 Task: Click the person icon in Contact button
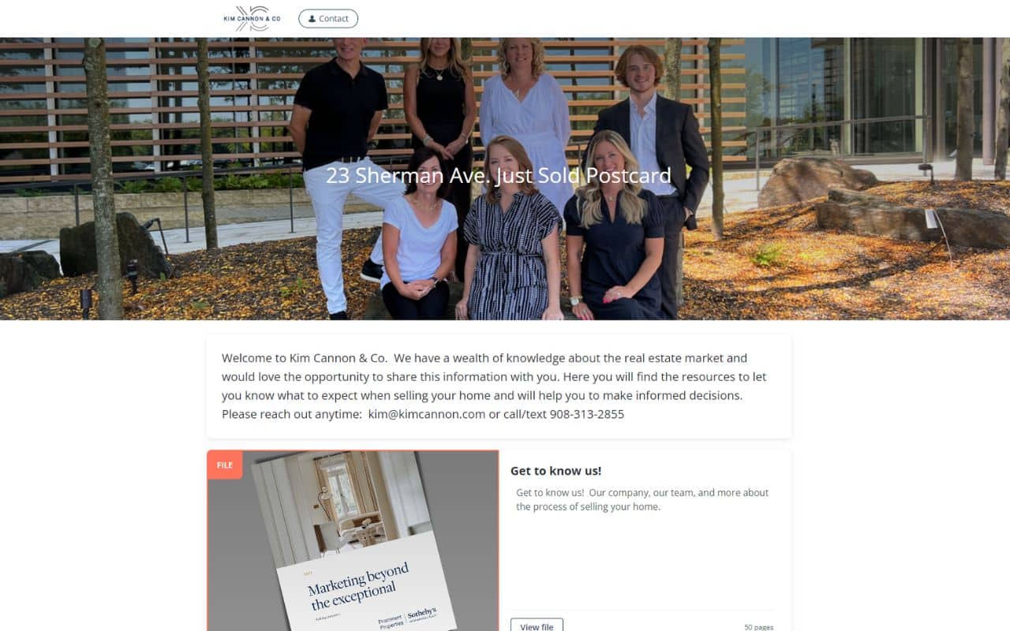coord(312,19)
